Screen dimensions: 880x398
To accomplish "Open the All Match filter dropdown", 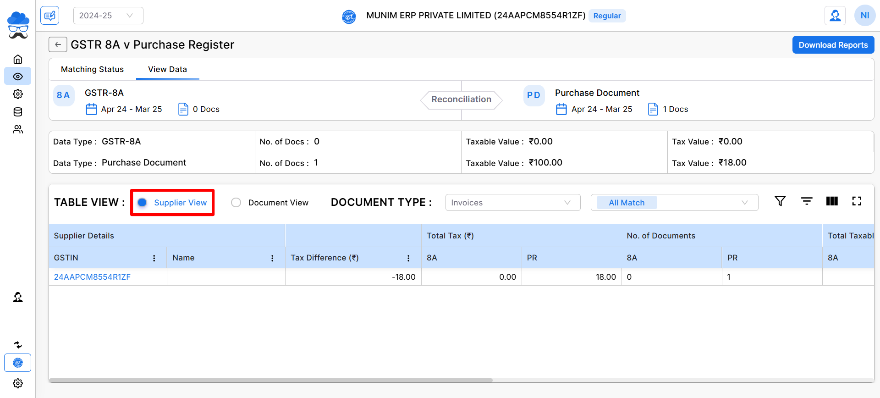I will click(x=674, y=203).
